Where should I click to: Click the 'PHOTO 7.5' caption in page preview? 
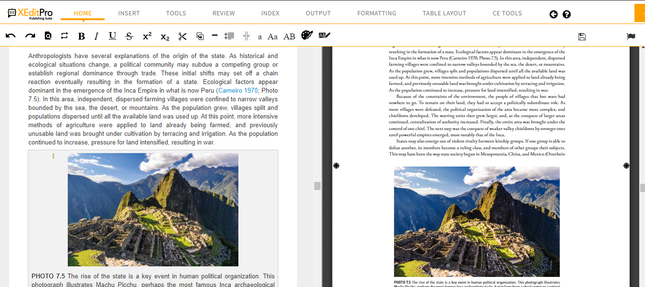coord(402,282)
